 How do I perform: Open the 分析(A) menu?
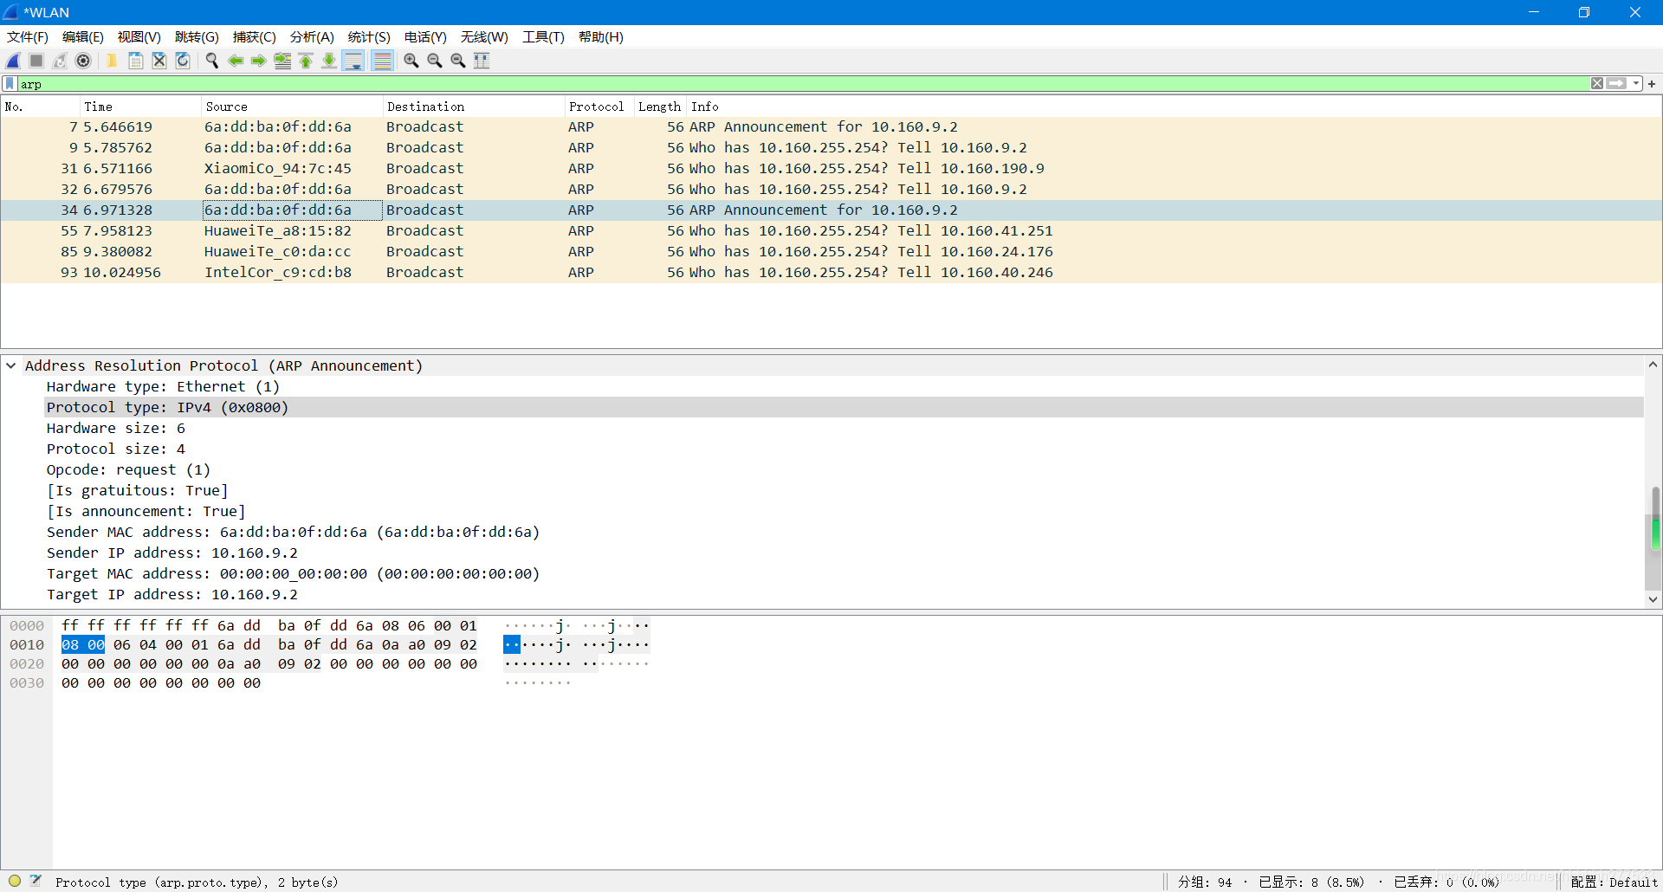pyautogui.click(x=312, y=37)
